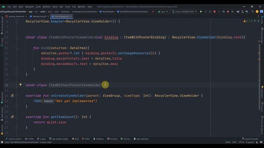This screenshot has height=148, width=264.
Task: Click the Stop run square icon
Action: click(232, 12)
